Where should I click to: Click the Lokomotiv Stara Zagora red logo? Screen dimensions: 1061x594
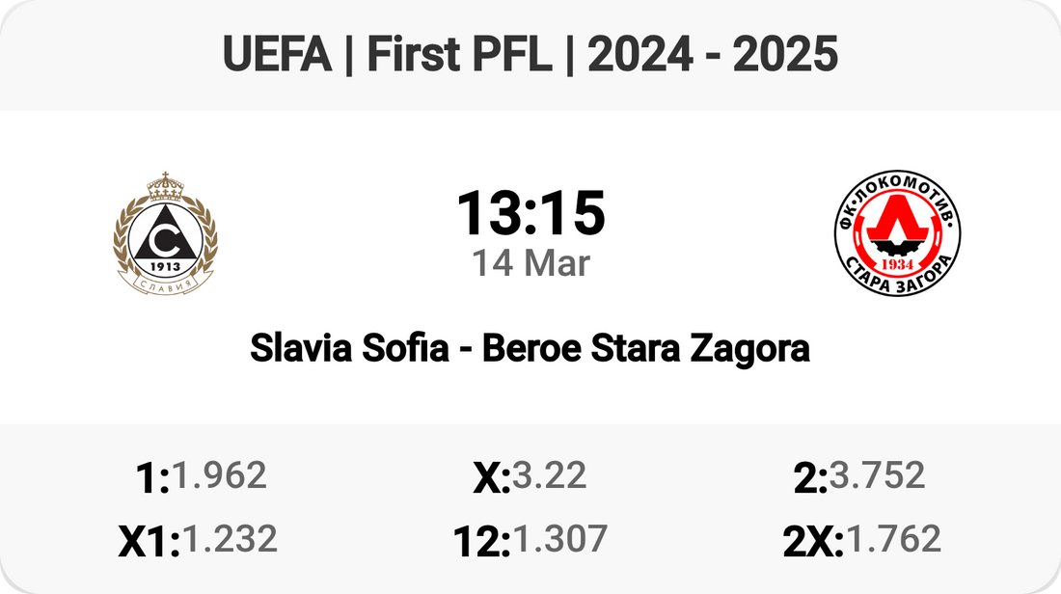coord(897,232)
